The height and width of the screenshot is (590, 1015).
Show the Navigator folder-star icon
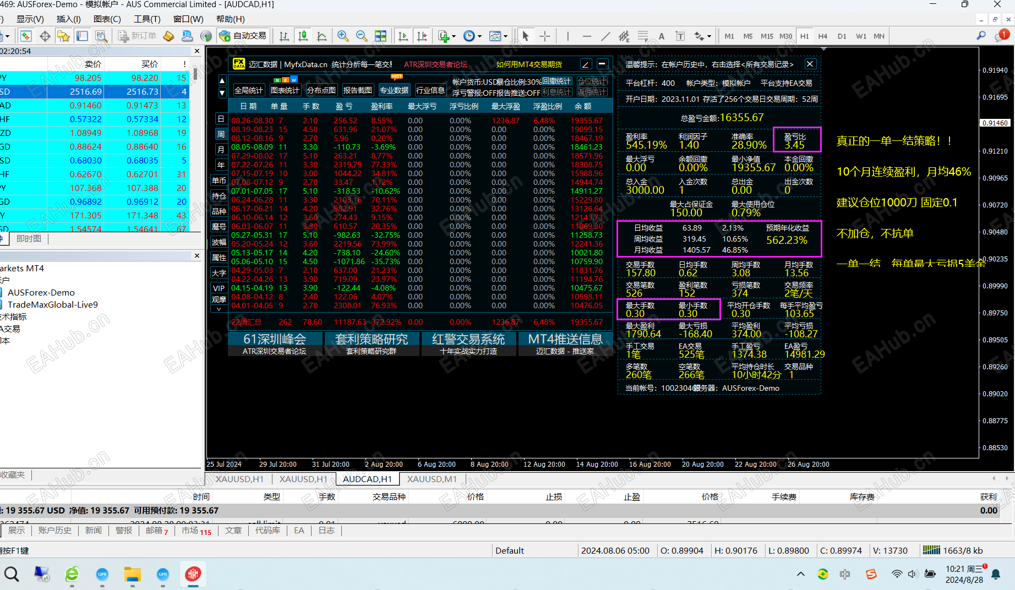[x=64, y=36]
